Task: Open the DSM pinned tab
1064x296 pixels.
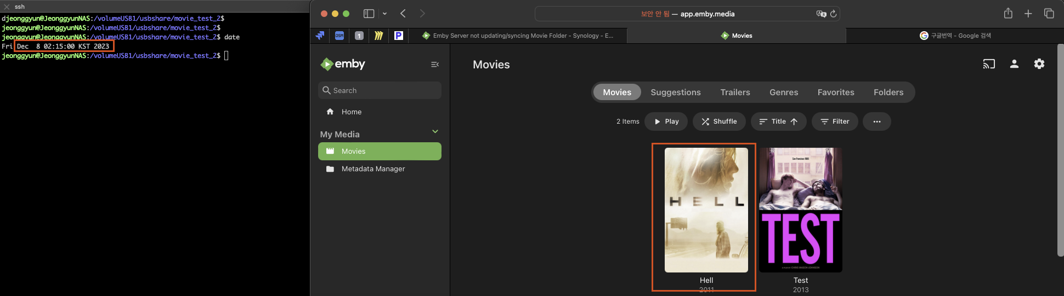Action: pos(339,36)
